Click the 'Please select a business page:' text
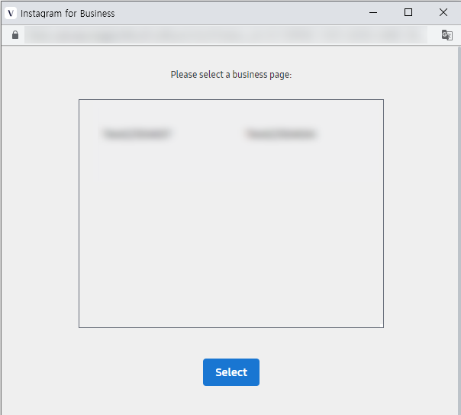This screenshot has width=461, height=415. tap(231, 75)
